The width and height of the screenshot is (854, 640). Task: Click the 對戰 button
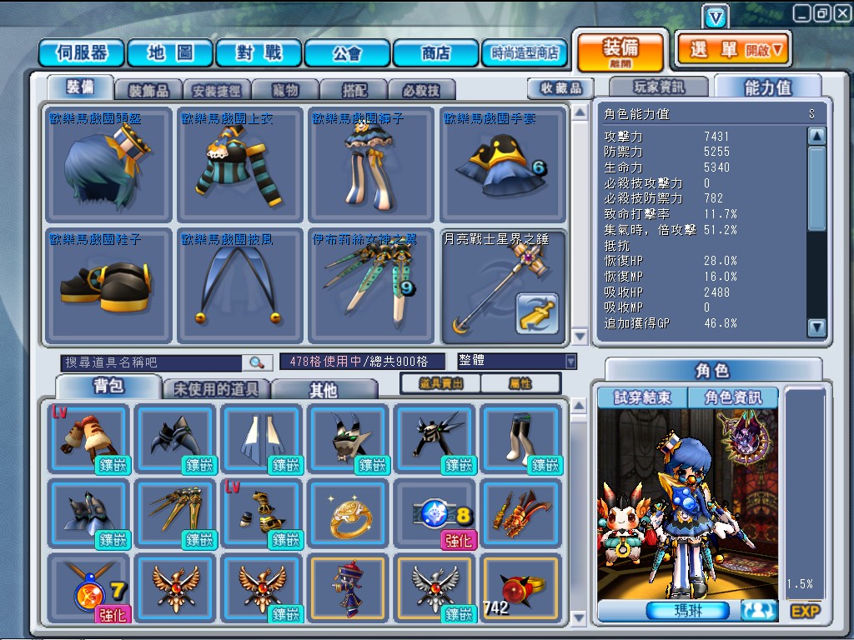[259, 52]
